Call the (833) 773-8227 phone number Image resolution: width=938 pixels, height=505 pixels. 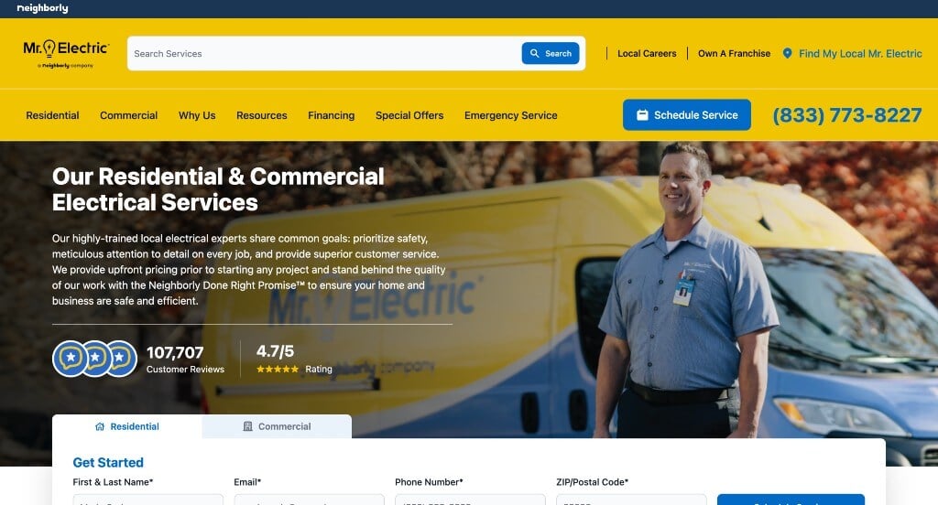pyautogui.click(x=847, y=114)
